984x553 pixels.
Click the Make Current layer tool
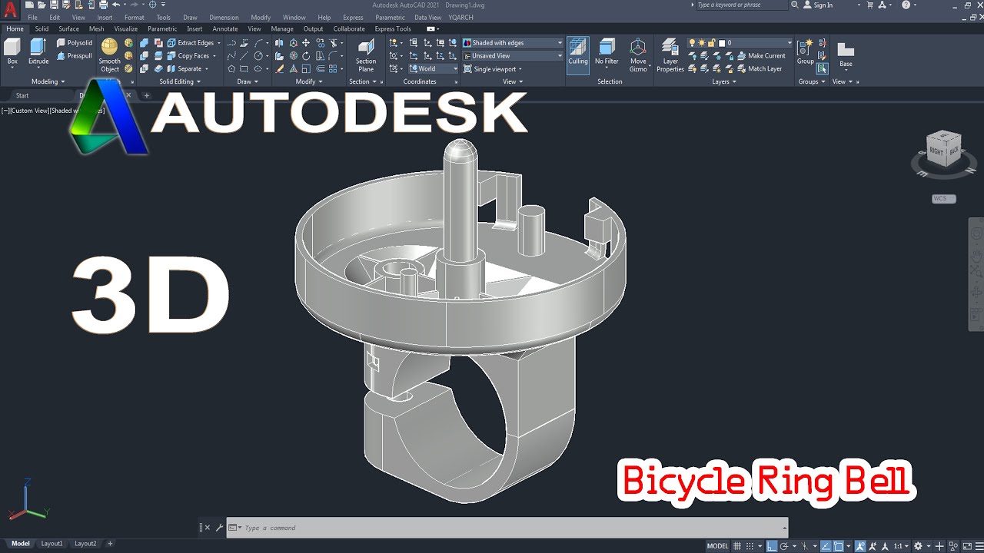tap(761, 55)
